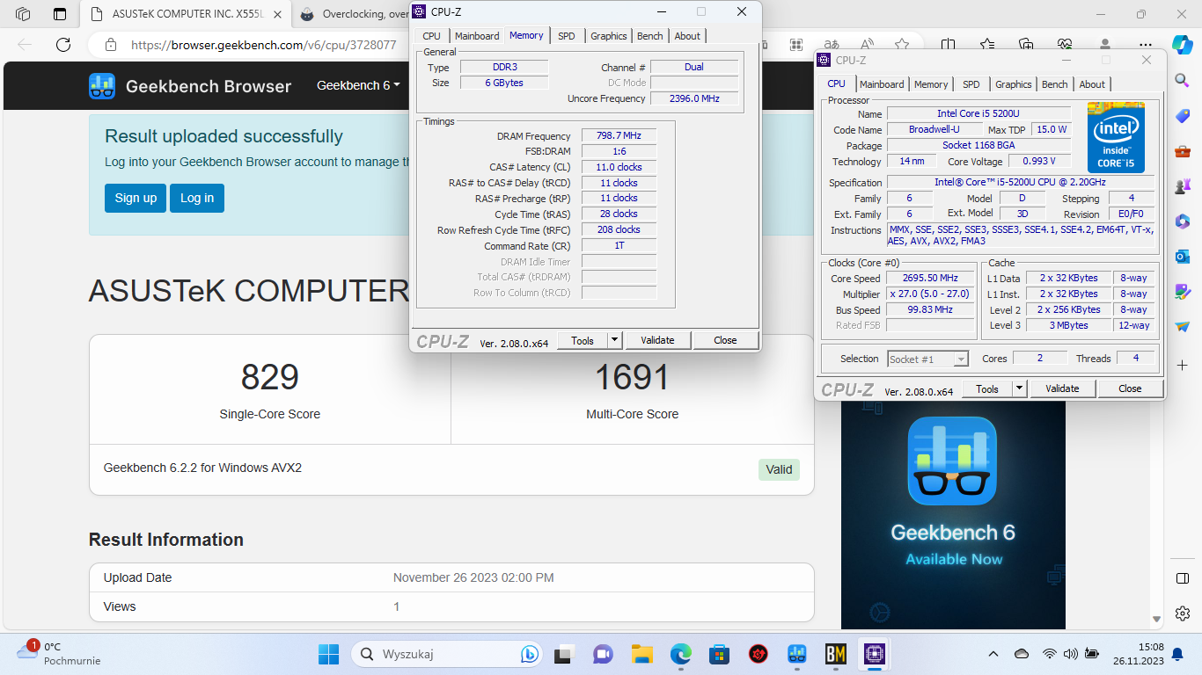The height and width of the screenshot is (675, 1202).
Task: Open the Edge sidebar shopping tag icon
Action: click(1183, 115)
